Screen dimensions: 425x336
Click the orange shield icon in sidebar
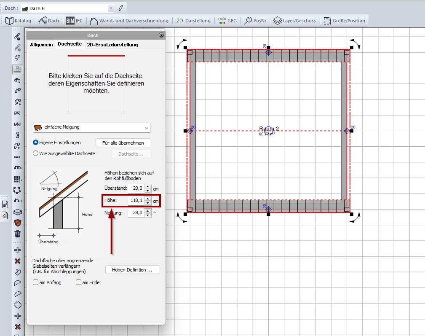[17, 223]
